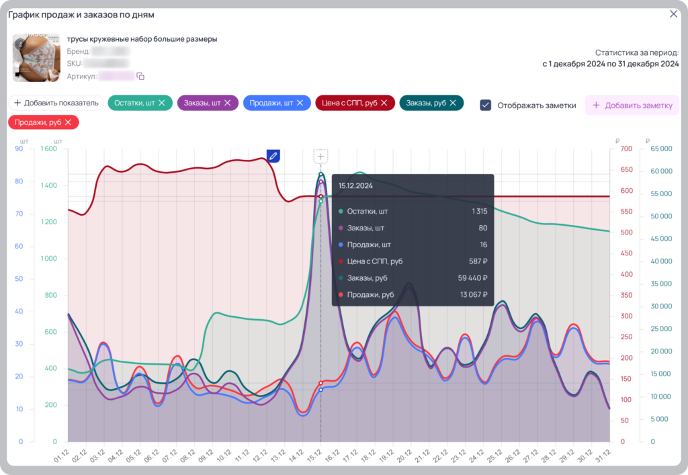Click the Добавить показатель button
Screen dimensions: 688x475
[x=56, y=103]
